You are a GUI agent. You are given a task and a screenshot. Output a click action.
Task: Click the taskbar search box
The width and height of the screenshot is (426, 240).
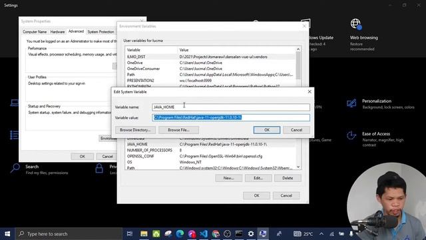tap(69, 234)
